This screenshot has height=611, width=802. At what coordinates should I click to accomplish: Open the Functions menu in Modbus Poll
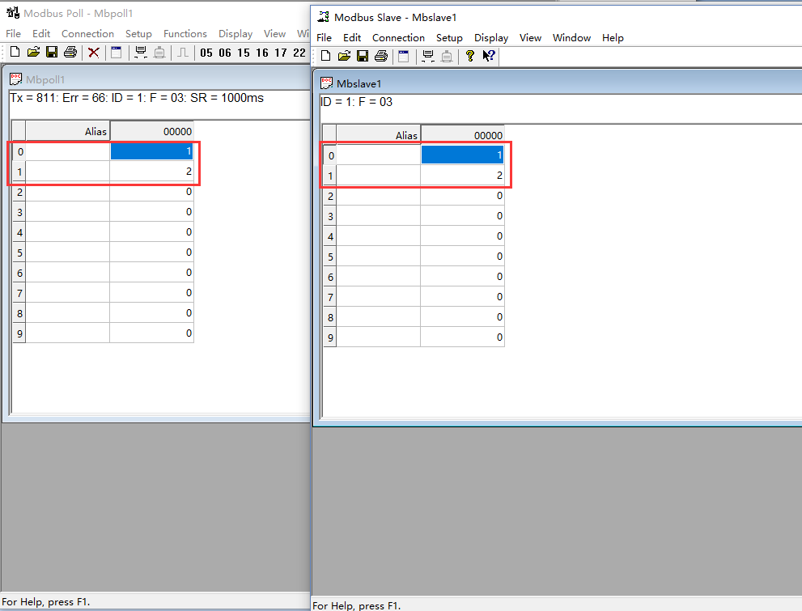point(185,33)
